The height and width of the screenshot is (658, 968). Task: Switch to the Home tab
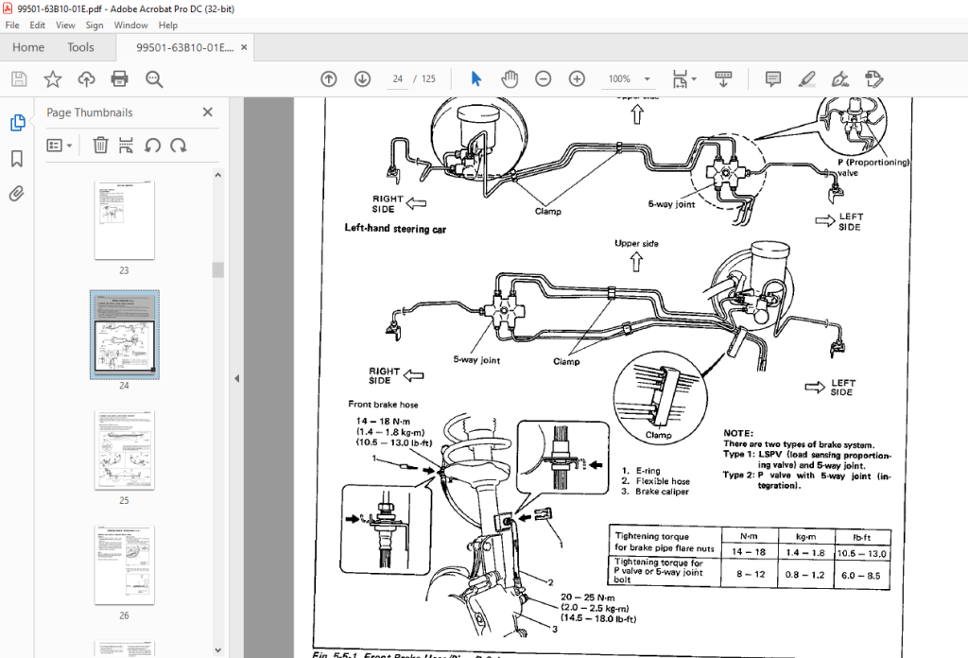[28, 47]
